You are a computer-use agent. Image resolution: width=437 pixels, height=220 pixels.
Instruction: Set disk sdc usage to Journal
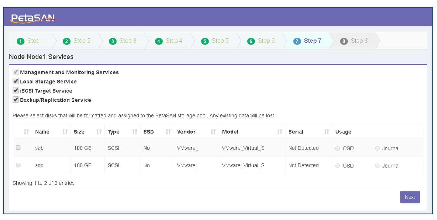(x=377, y=166)
